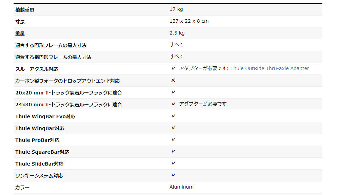
Task: Click the カラー Aluminum value
Action: click(x=181, y=187)
